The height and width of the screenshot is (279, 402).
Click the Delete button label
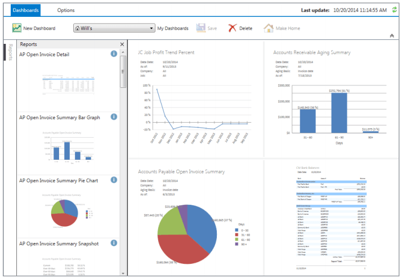tap(245, 28)
